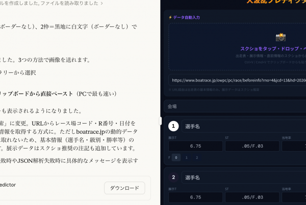This screenshot has width=306, height=205.
Task: Click the camera icon in the drop zone
Action: pos(280,37)
